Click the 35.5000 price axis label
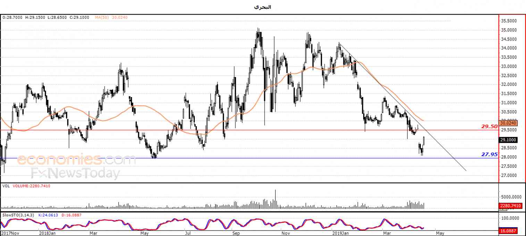This screenshot has width=526, height=236. (x=509, y=21)
